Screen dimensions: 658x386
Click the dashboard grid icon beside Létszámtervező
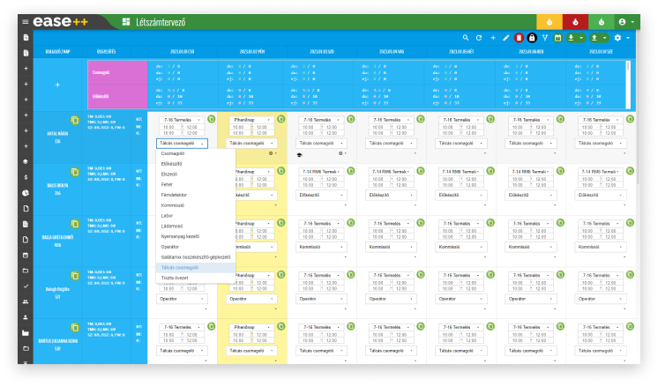click(x=126, y=22)
